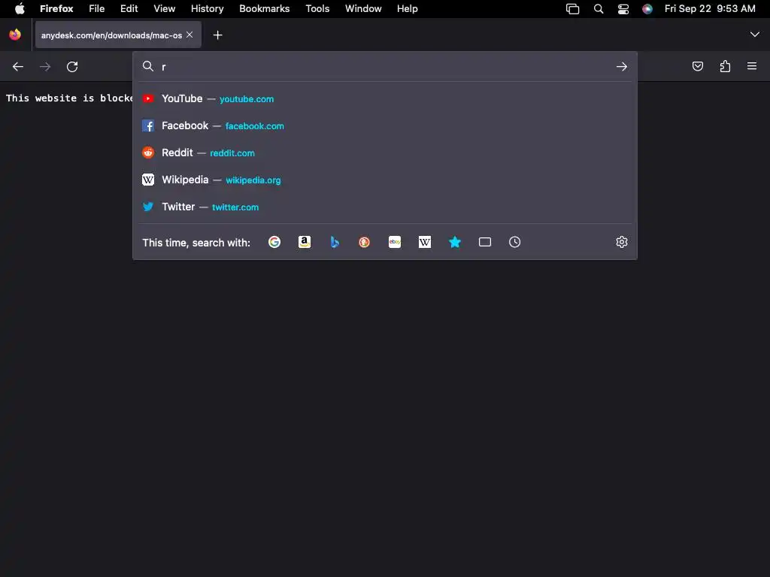Search in open Tabs icon
Image resolution: width=770 pixels, height=577 pixels.
(485, 242)
